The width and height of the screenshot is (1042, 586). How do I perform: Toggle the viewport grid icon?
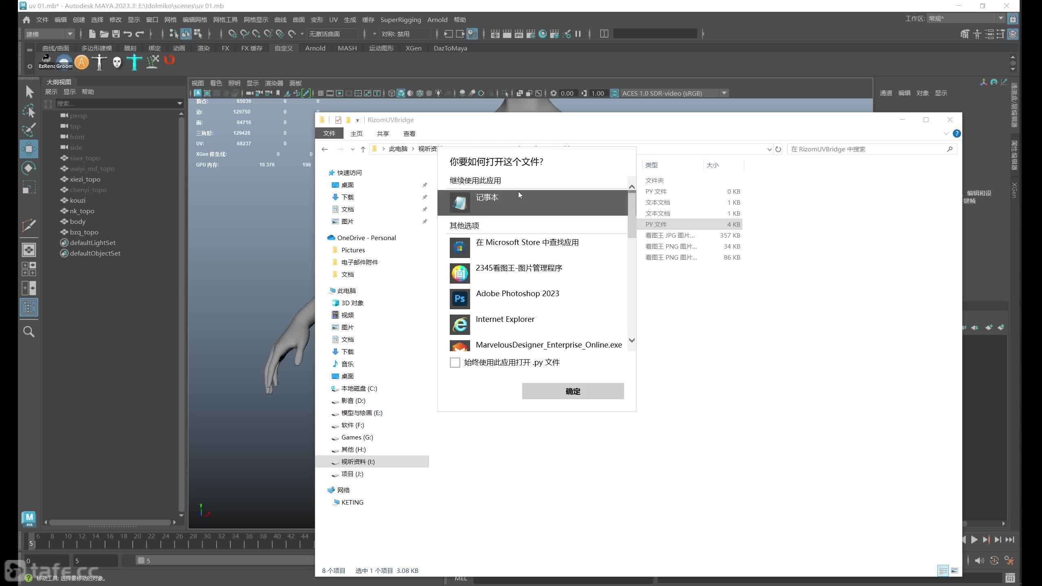coord(321,93)
